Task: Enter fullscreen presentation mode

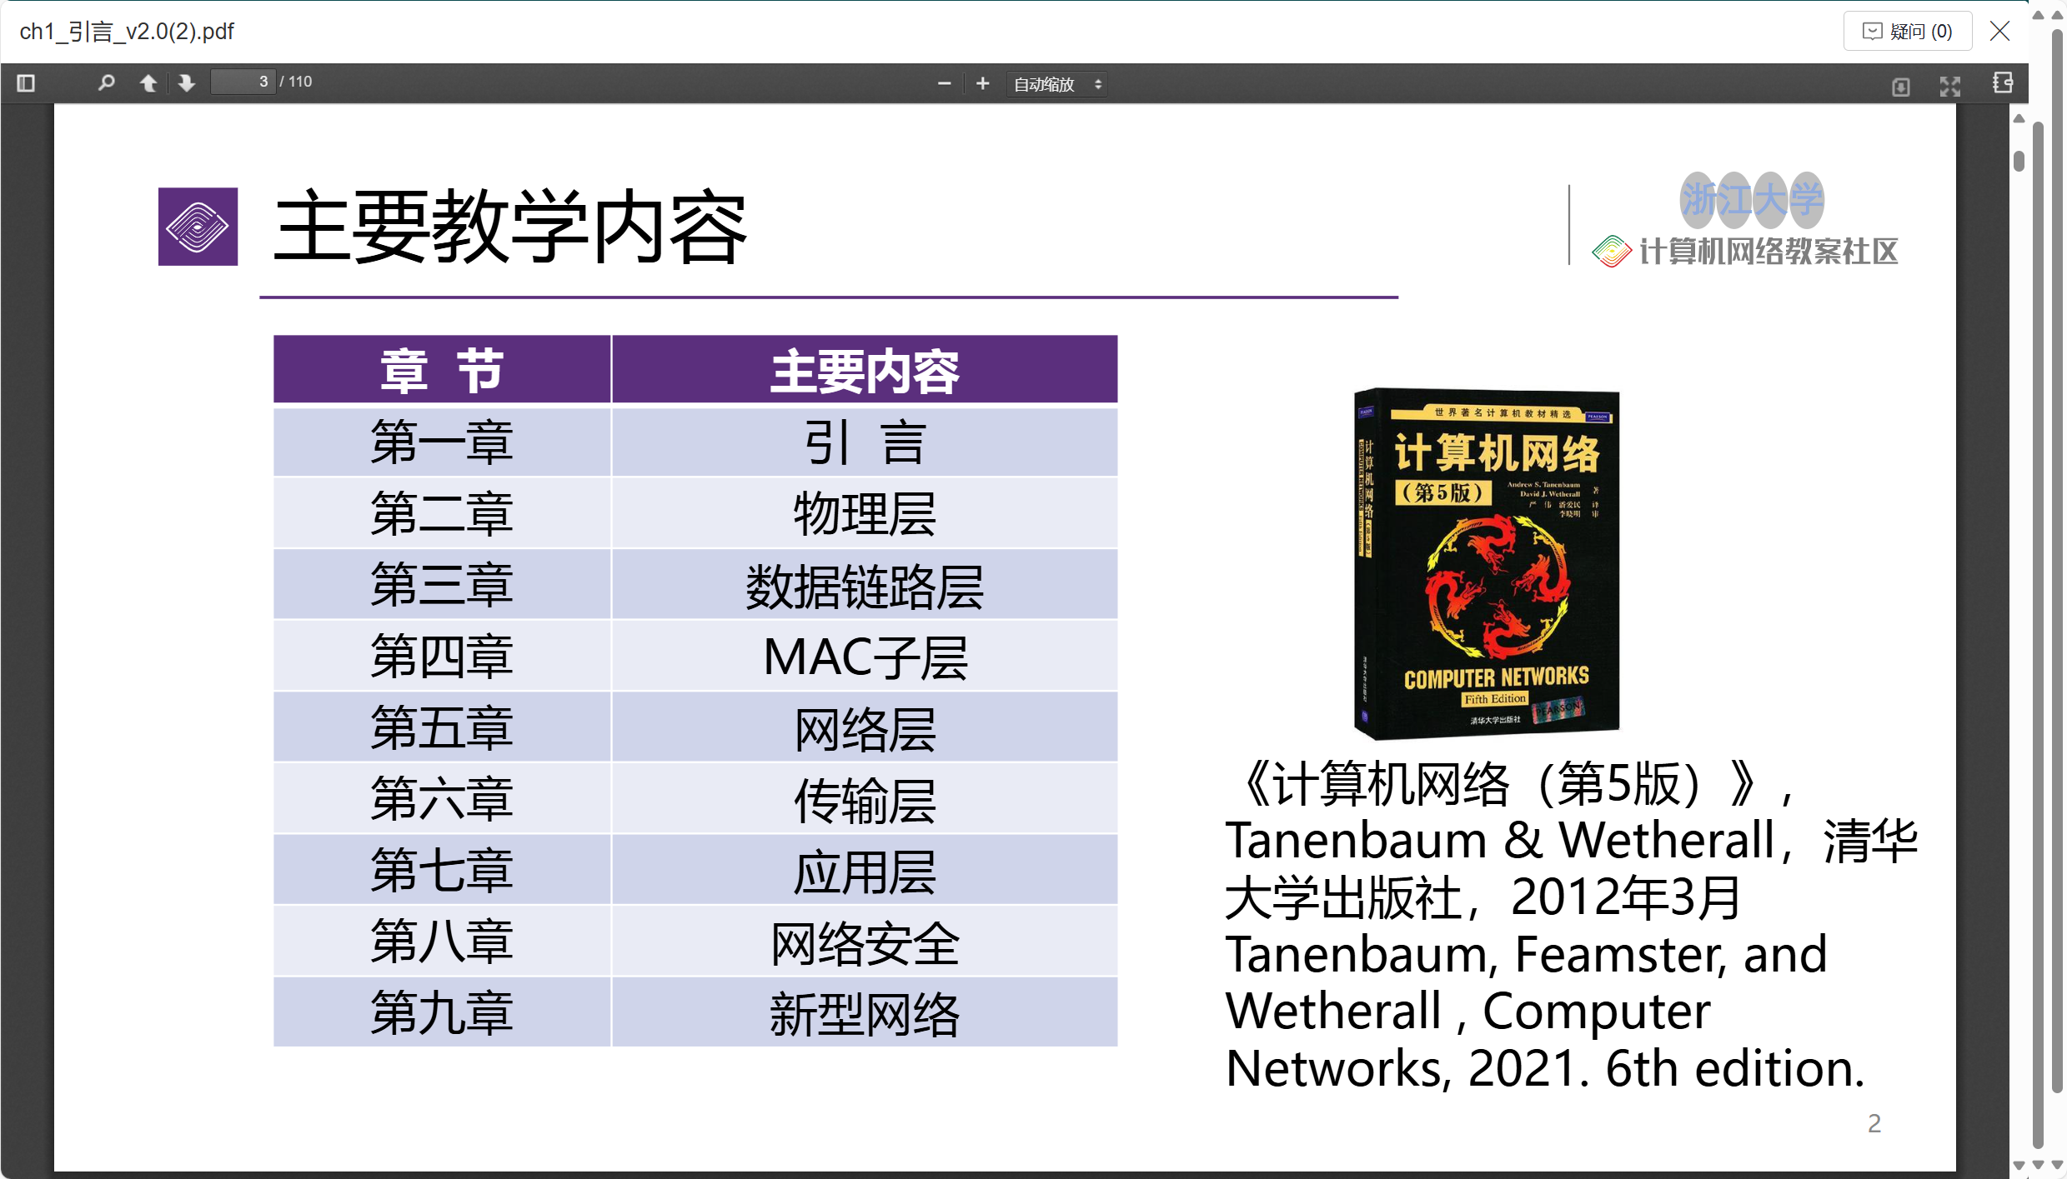Action: (x=1949, y=86)
